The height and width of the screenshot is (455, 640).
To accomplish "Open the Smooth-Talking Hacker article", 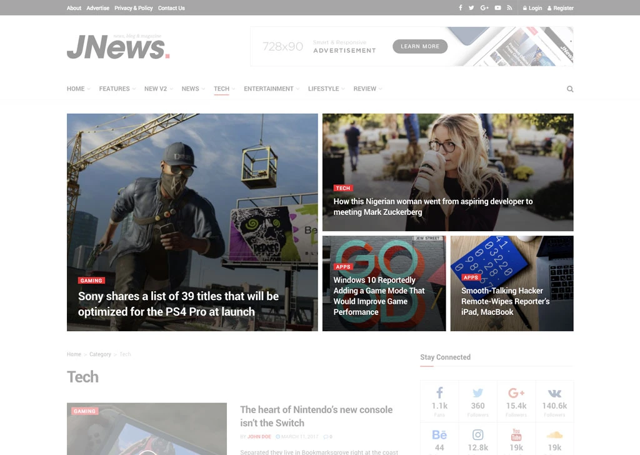I will [x=505, y=301].
